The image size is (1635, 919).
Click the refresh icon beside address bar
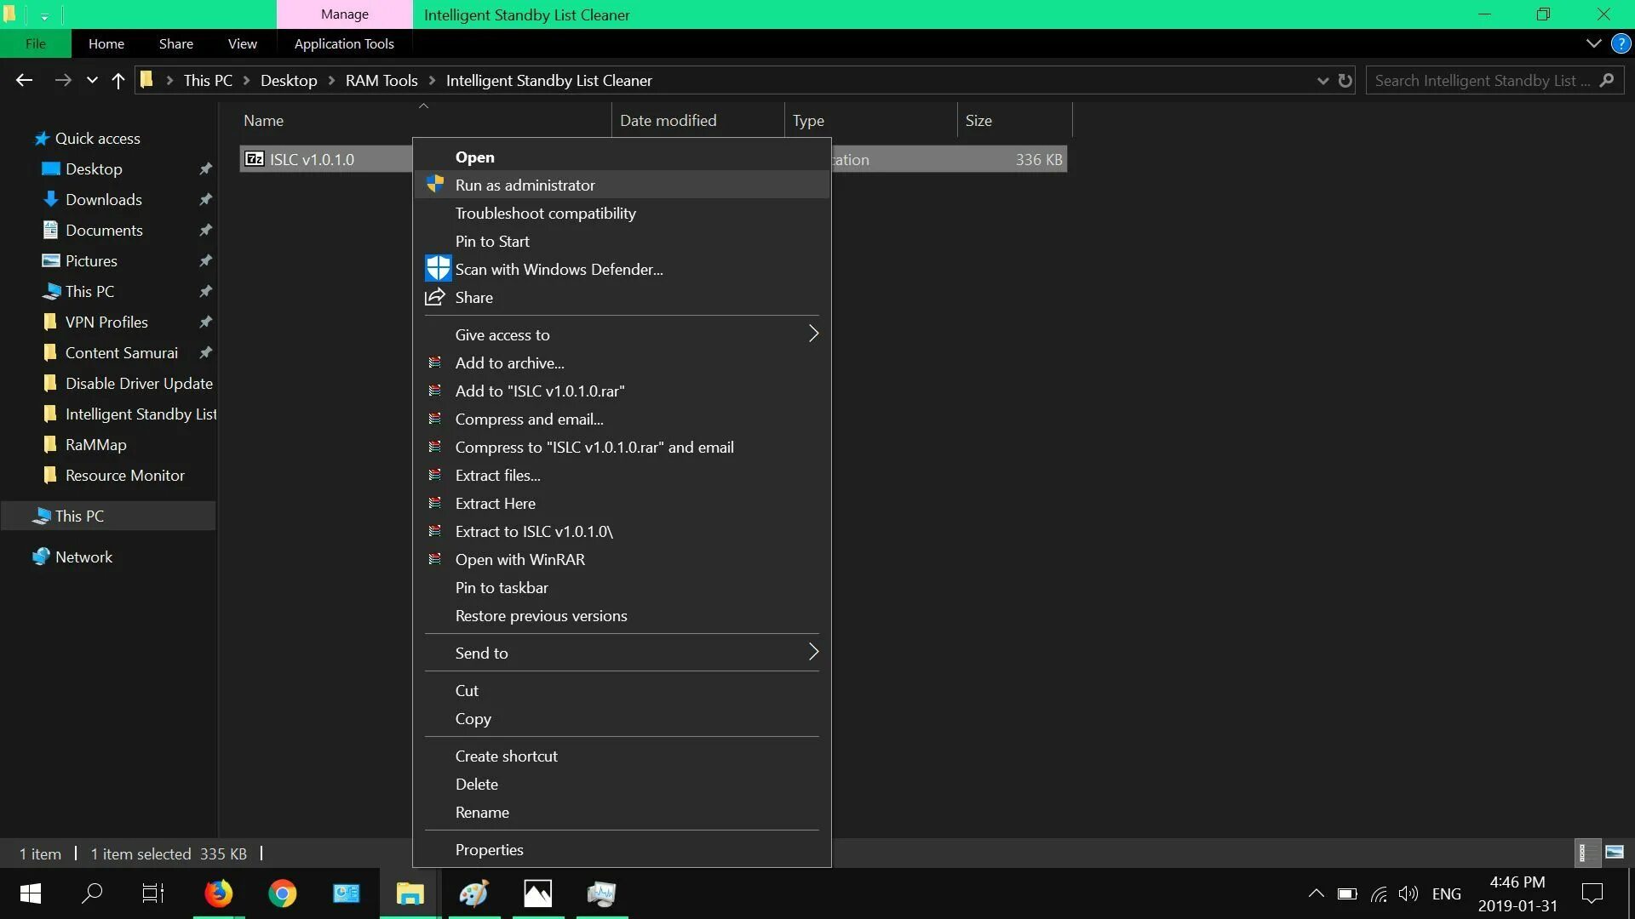coord(1345,81)
